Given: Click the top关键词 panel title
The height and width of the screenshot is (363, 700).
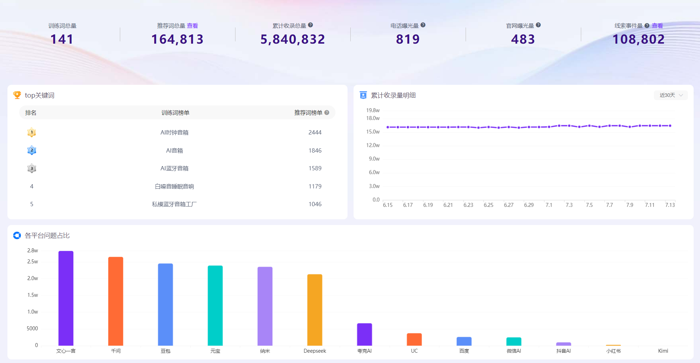Looking at the screenshot, I should coord(40,95).
